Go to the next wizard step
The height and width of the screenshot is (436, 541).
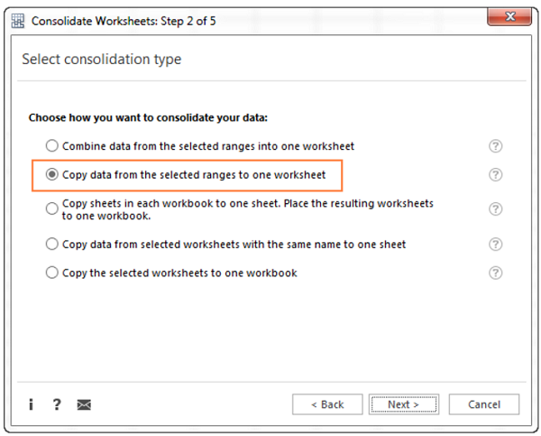[405, 404]
